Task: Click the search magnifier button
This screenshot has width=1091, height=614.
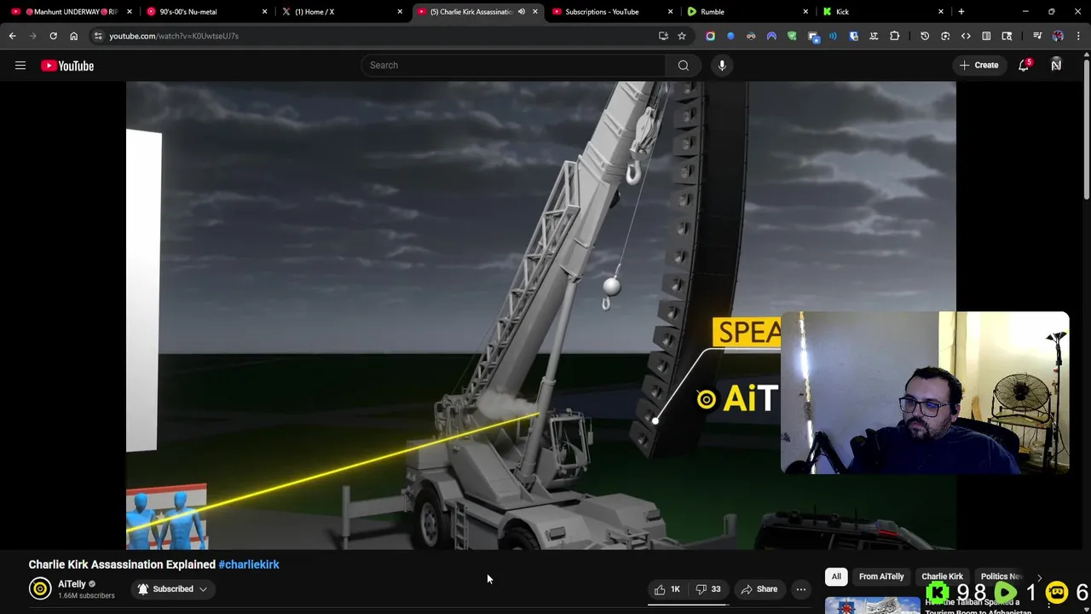Action: [684, 66]
